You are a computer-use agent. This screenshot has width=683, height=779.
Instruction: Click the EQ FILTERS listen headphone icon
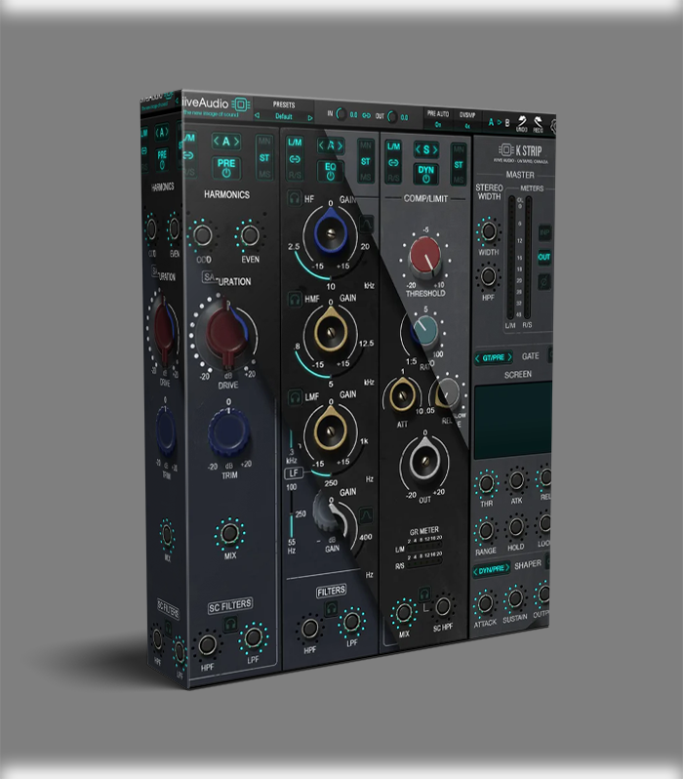pyautogui.click(x=331, y=608)
